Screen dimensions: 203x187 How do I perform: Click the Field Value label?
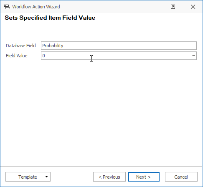17,56
